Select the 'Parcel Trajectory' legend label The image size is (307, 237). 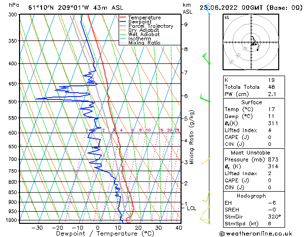click(151, 26)
